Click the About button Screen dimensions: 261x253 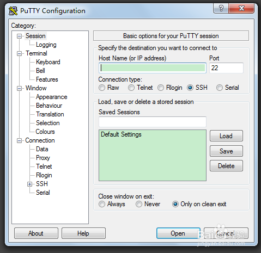36,233
